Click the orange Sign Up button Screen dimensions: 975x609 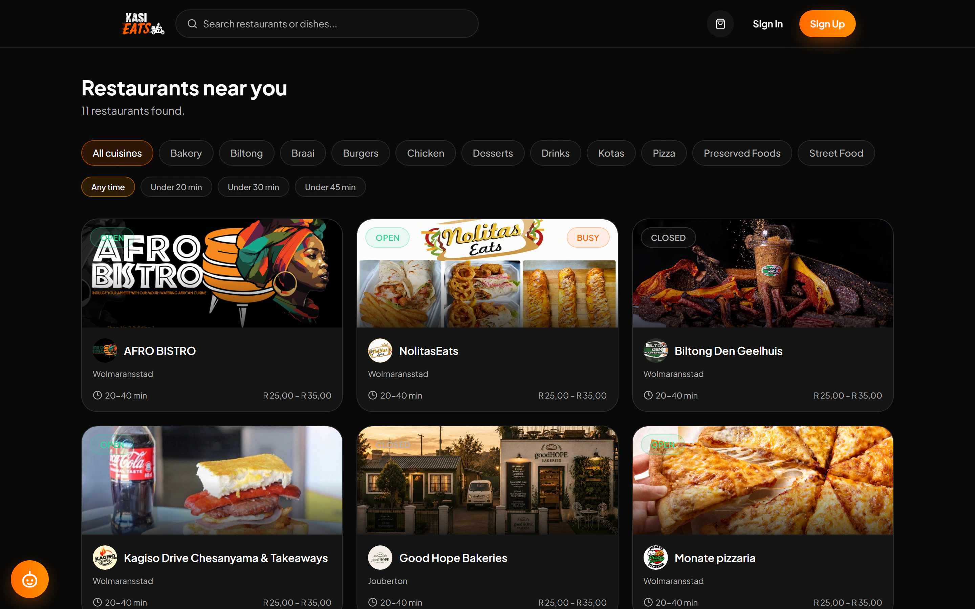[827, 24]
